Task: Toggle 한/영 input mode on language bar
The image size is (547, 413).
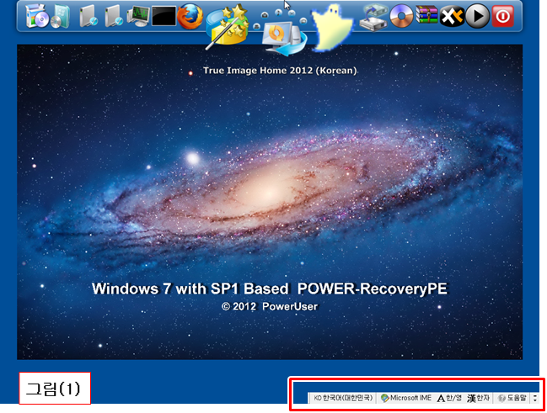Action: [x=449, y=398]
